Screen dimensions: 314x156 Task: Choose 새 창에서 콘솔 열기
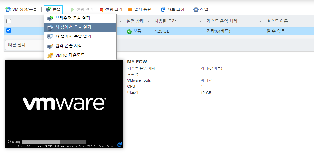80,28
